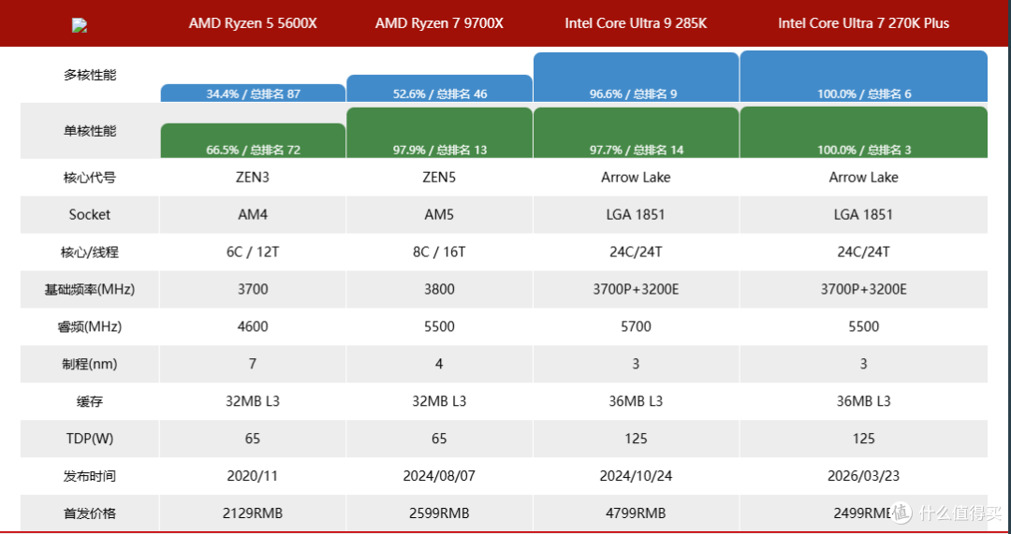Click the green bar reading 100.0% / 总排名 3
Image resolution: width=1011 pixels, height=534 pixels.
(863, 132)
